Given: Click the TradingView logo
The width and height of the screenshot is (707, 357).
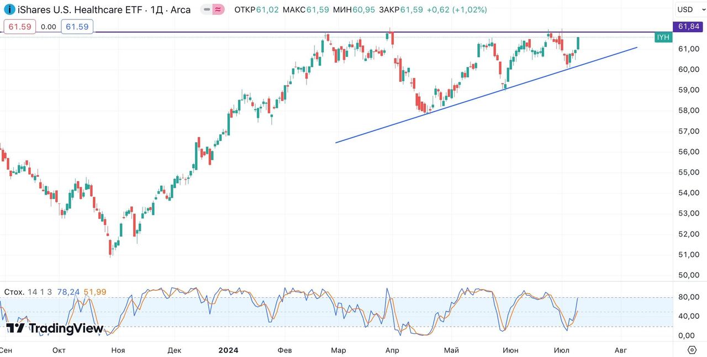Looking at the screenshot, I should [54, 328].
